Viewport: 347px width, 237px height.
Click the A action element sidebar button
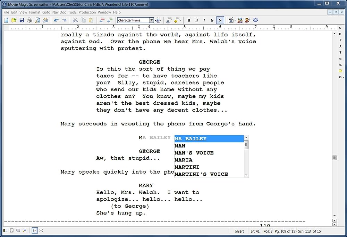tap(340, 46)
